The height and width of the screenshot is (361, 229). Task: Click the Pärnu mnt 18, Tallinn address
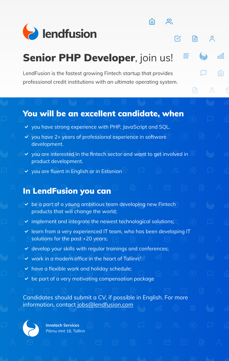coord(65,331)
